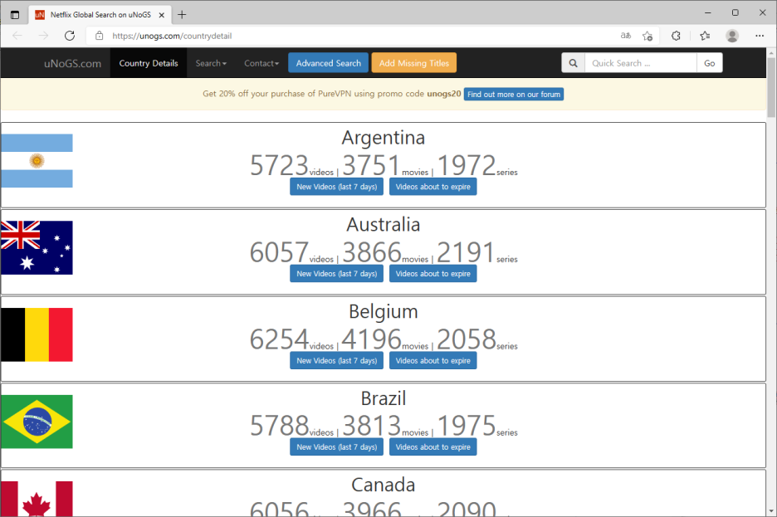Click the Brazil flag image

coord(37,422)
